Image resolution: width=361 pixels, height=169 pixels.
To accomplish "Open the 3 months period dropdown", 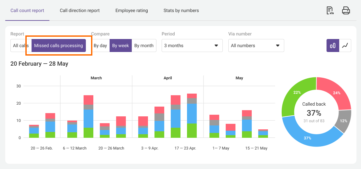I will [x=192, y=45].
